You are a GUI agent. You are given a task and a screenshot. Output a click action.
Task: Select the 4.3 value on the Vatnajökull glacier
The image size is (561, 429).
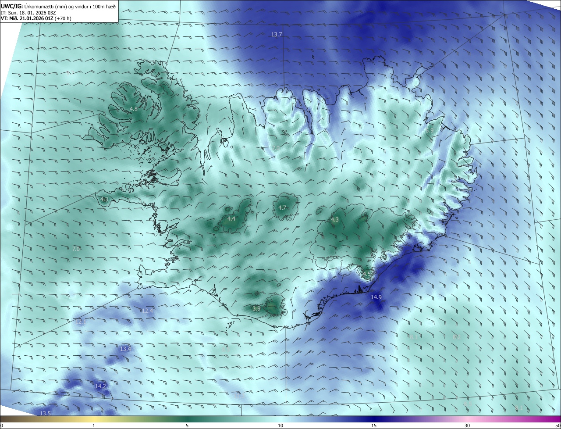(x=335, y=219)
